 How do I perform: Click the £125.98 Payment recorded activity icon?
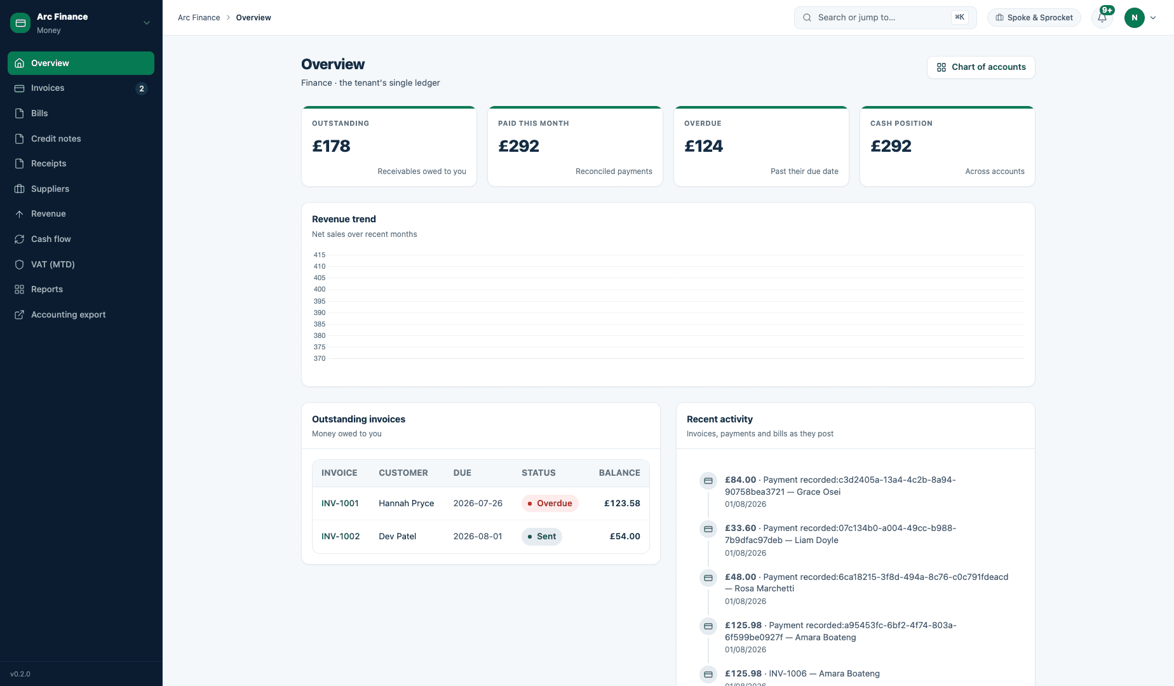708,626
